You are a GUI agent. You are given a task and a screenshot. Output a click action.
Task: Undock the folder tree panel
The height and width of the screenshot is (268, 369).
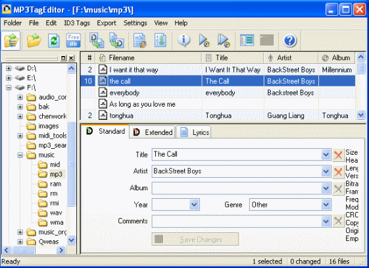(x=63, y=58)
